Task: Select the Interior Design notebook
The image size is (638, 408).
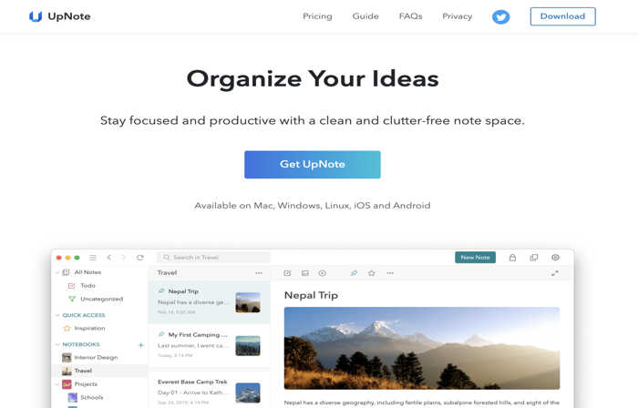Action: [96, 357]
